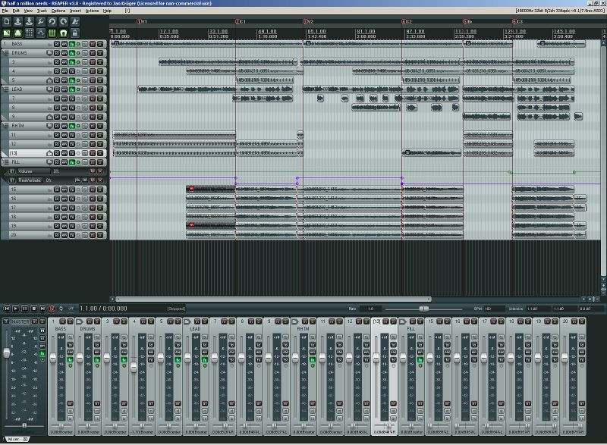
Task: Toggle locking with the padlock icon
Action: (x=74, y=33)
